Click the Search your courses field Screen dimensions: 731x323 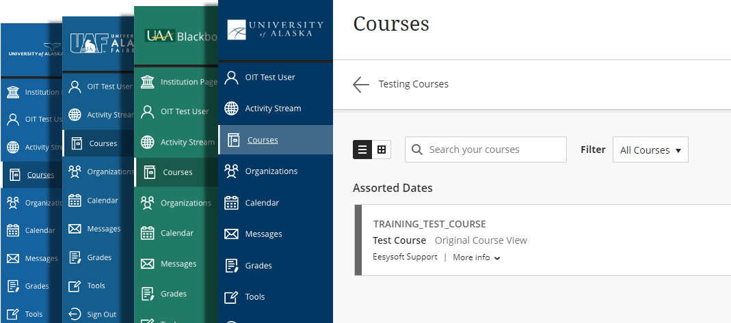coord(486,150)
